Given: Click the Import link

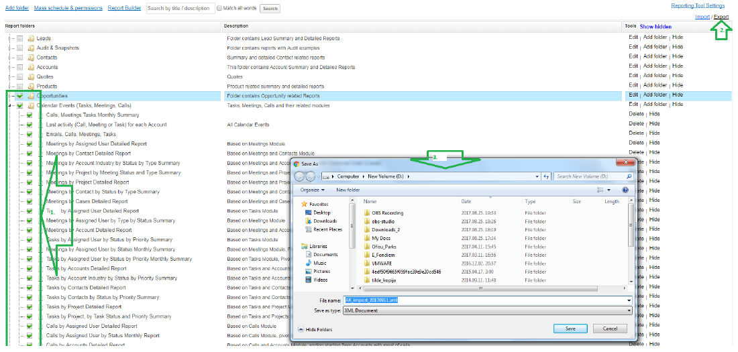Looking at the screenshot, I should coord(702,17).
